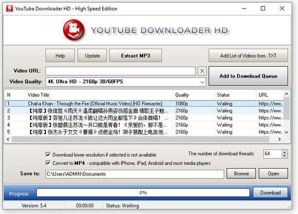Check for an Update
Image resolution: width=298 pixels, height=214 pixels.
[x=92, y=56]
